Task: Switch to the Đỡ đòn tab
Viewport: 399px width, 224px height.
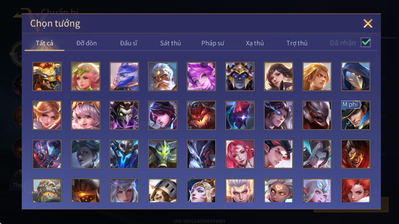Action: (x=87, y=43)
